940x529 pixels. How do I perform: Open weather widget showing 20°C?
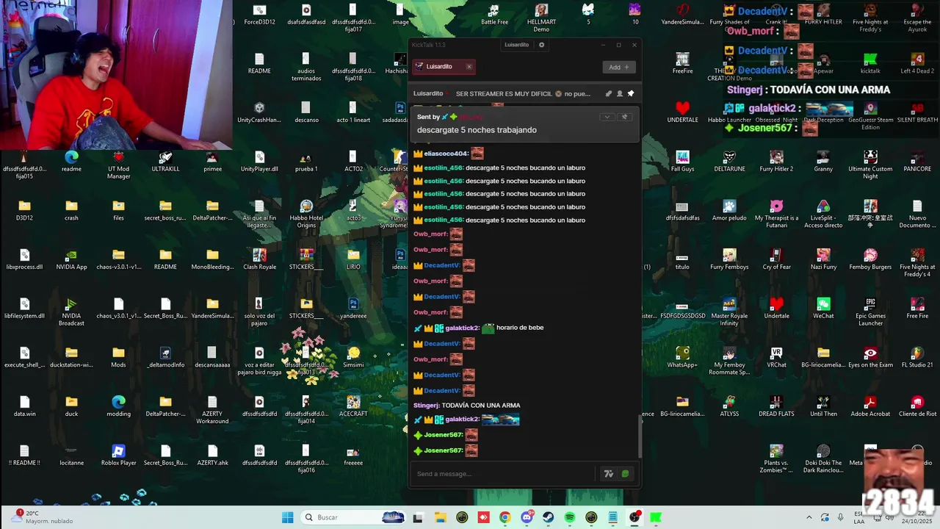tap(40, 517)
